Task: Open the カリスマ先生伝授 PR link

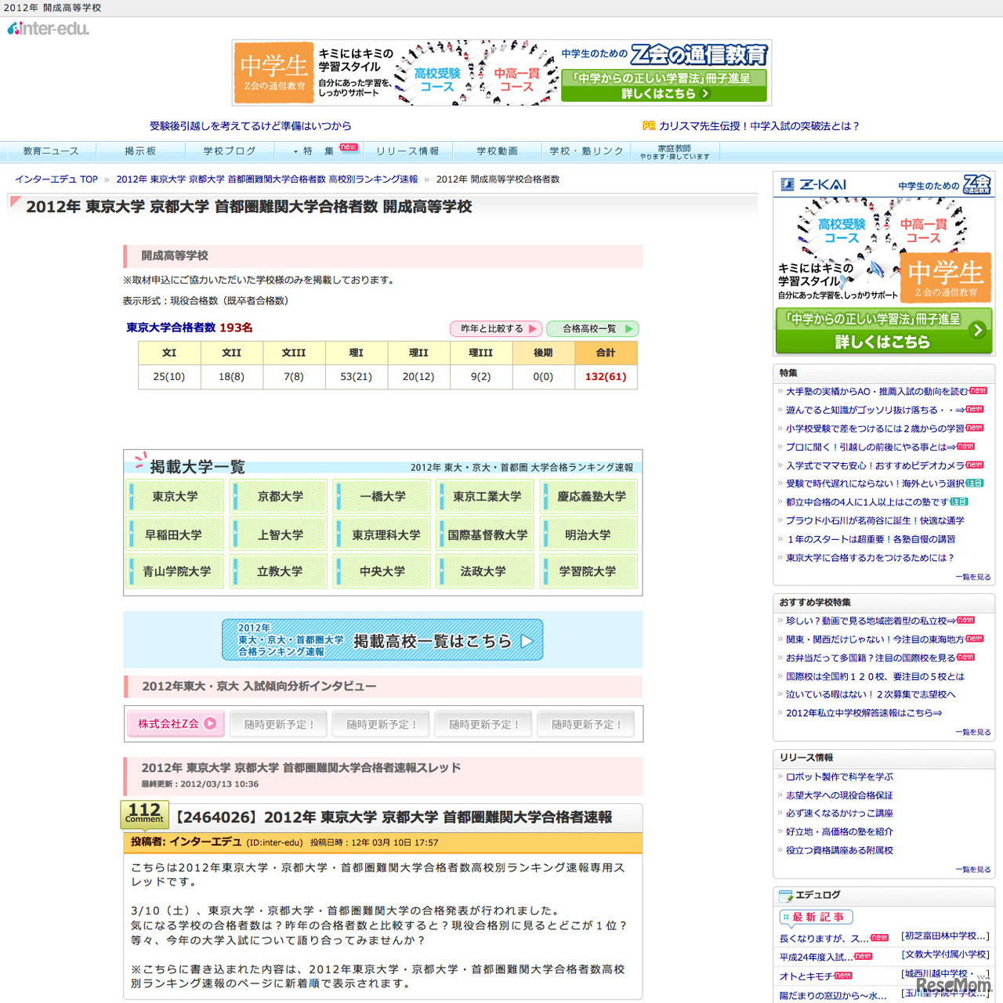Action: point(759,125)
